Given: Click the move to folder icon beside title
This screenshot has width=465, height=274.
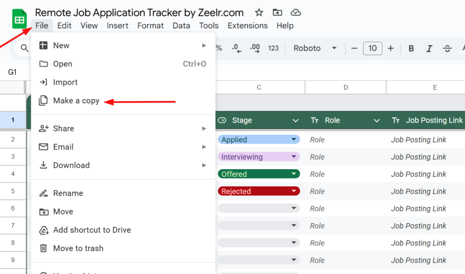Looking at the screenshot, I should coord(277,12).
